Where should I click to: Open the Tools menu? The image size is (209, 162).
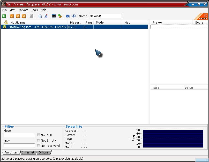(34, 10)
